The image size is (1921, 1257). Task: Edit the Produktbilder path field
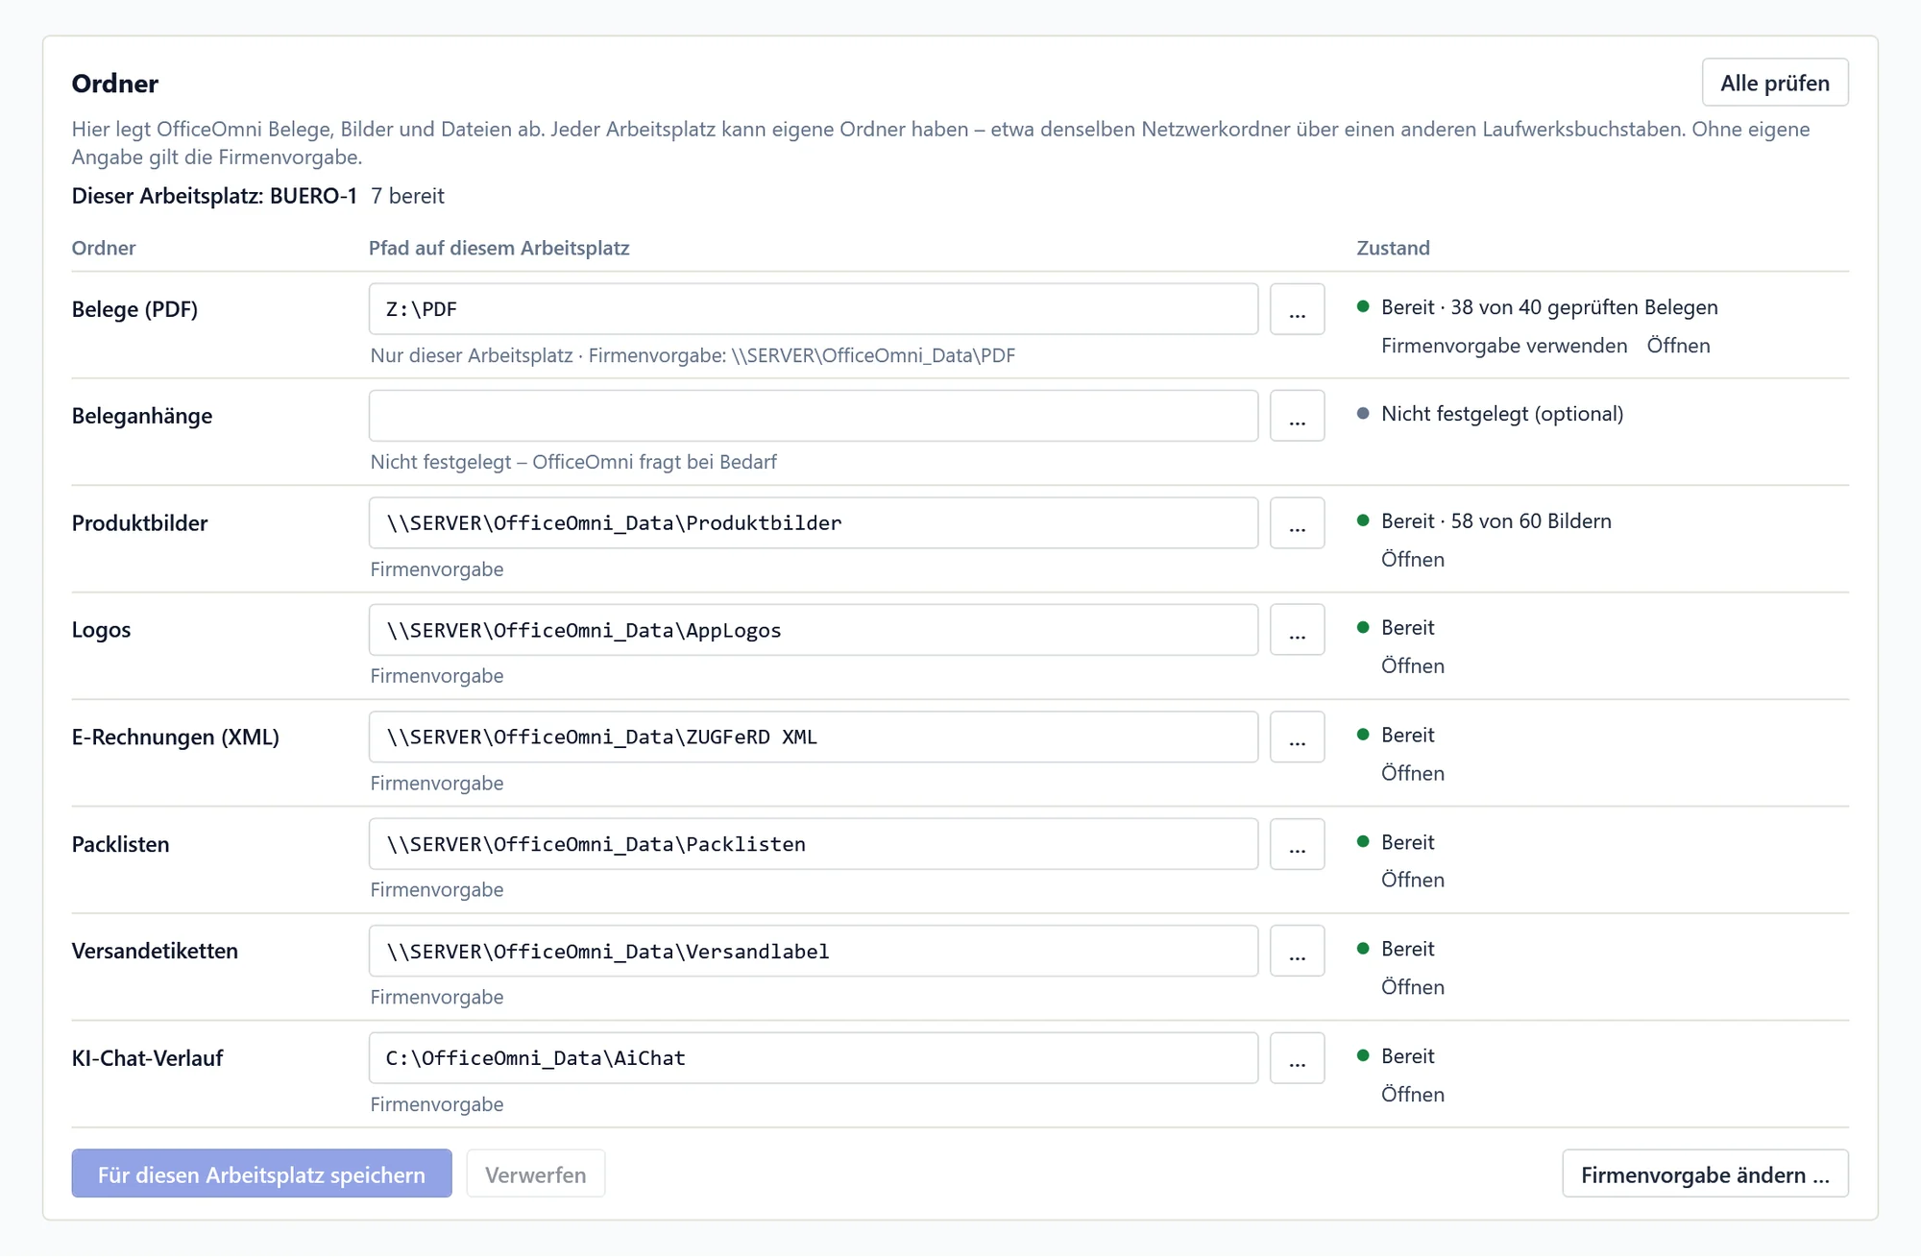click(x=813, y=523)
